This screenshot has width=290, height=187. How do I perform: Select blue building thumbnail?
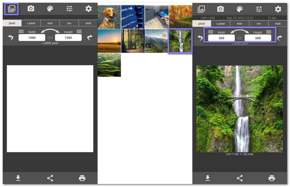133,17
